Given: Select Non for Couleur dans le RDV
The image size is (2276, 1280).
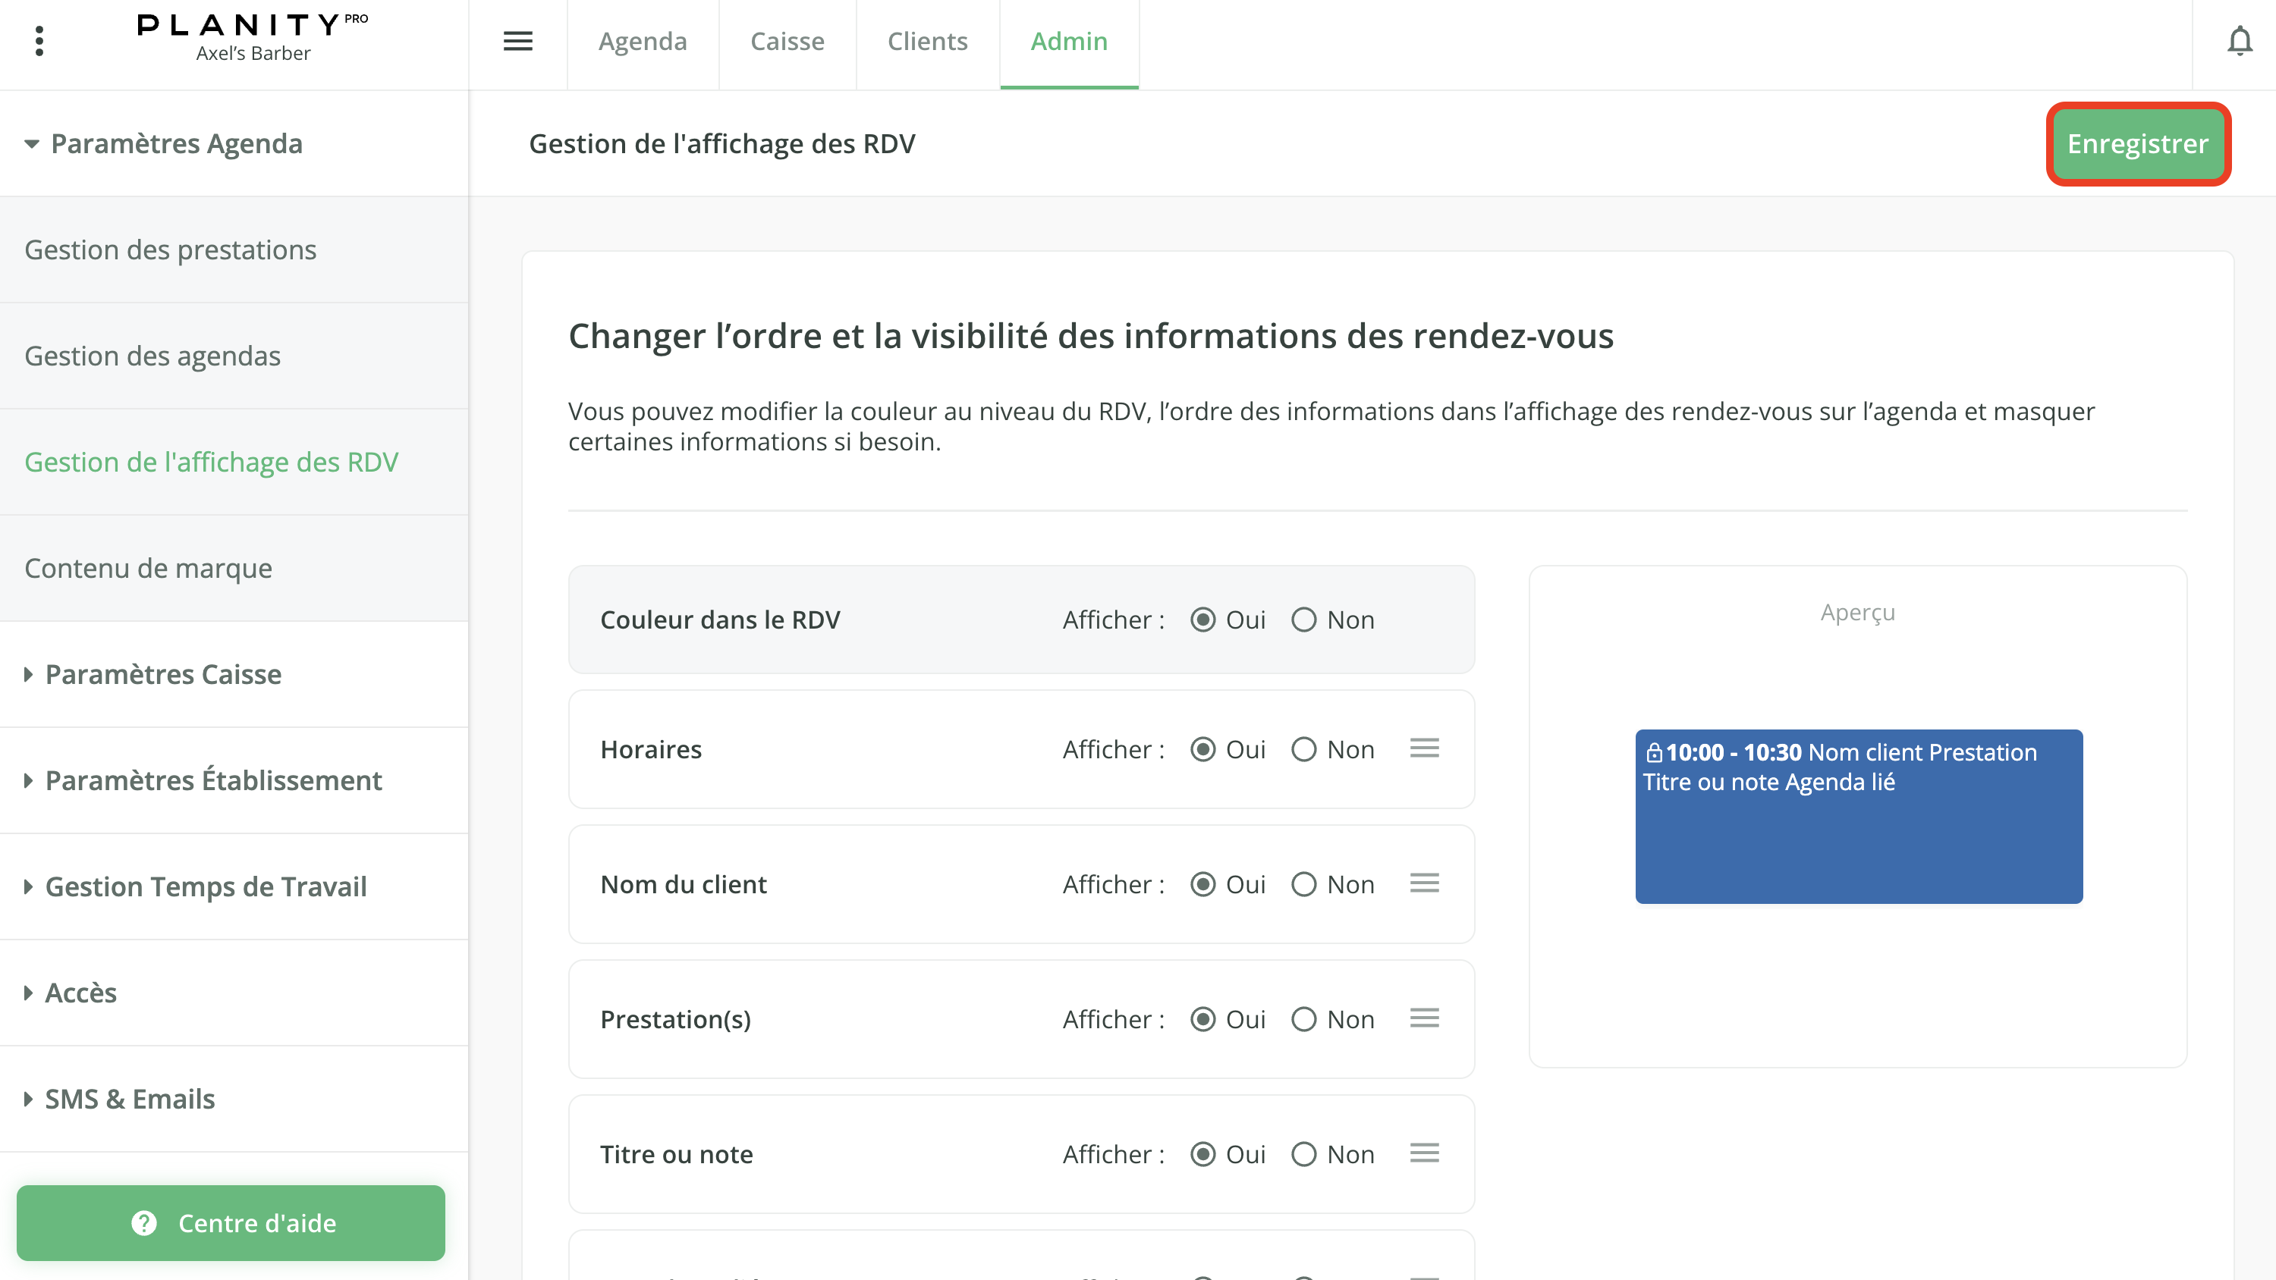Looking at the screenshot, I should 1304,620.
